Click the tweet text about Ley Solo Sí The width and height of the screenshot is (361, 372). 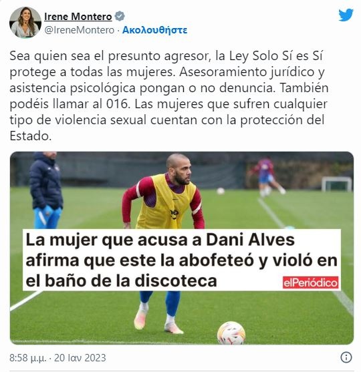click(169, 96)
